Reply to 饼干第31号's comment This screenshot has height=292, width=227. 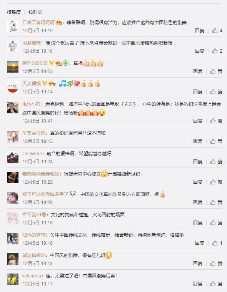coord(198,222)
